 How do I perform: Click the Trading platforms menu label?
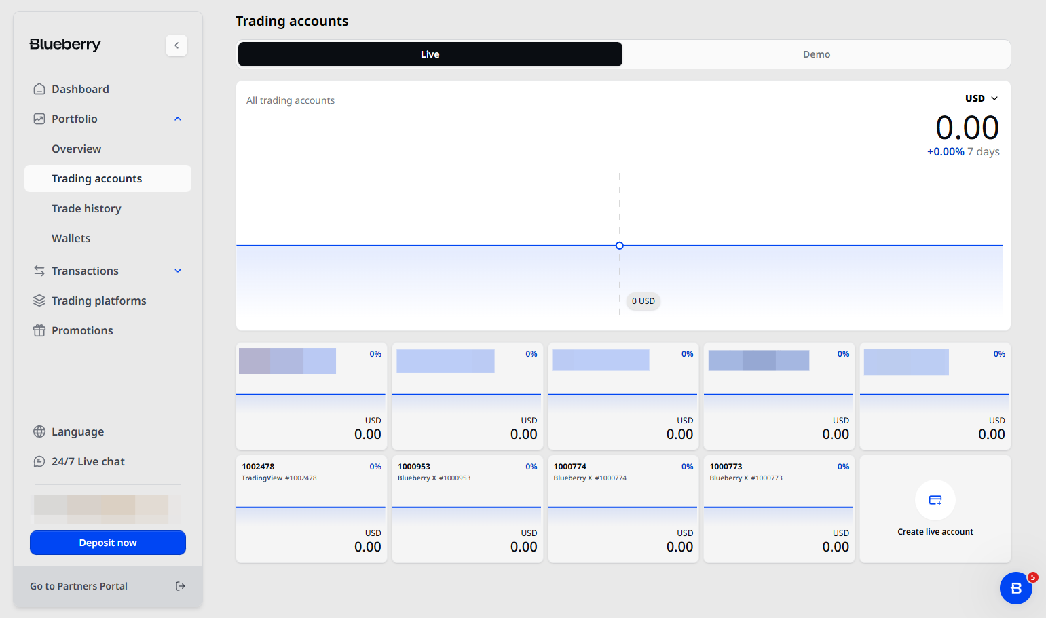coord(99,301)
